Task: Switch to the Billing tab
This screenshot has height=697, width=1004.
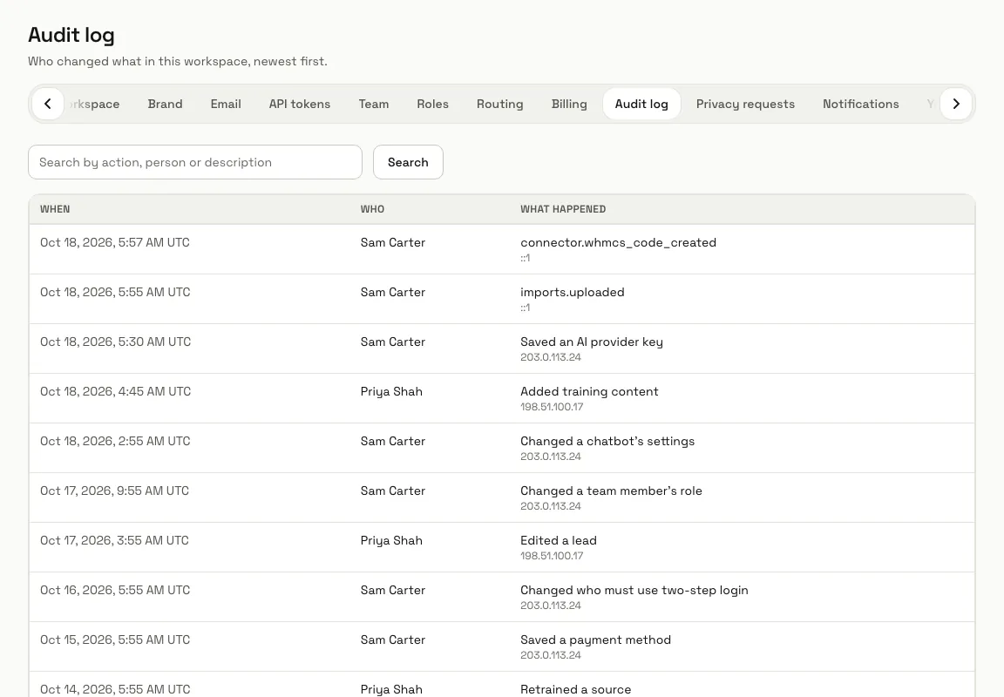Action: pyautogui.click(x=568, y=104)
